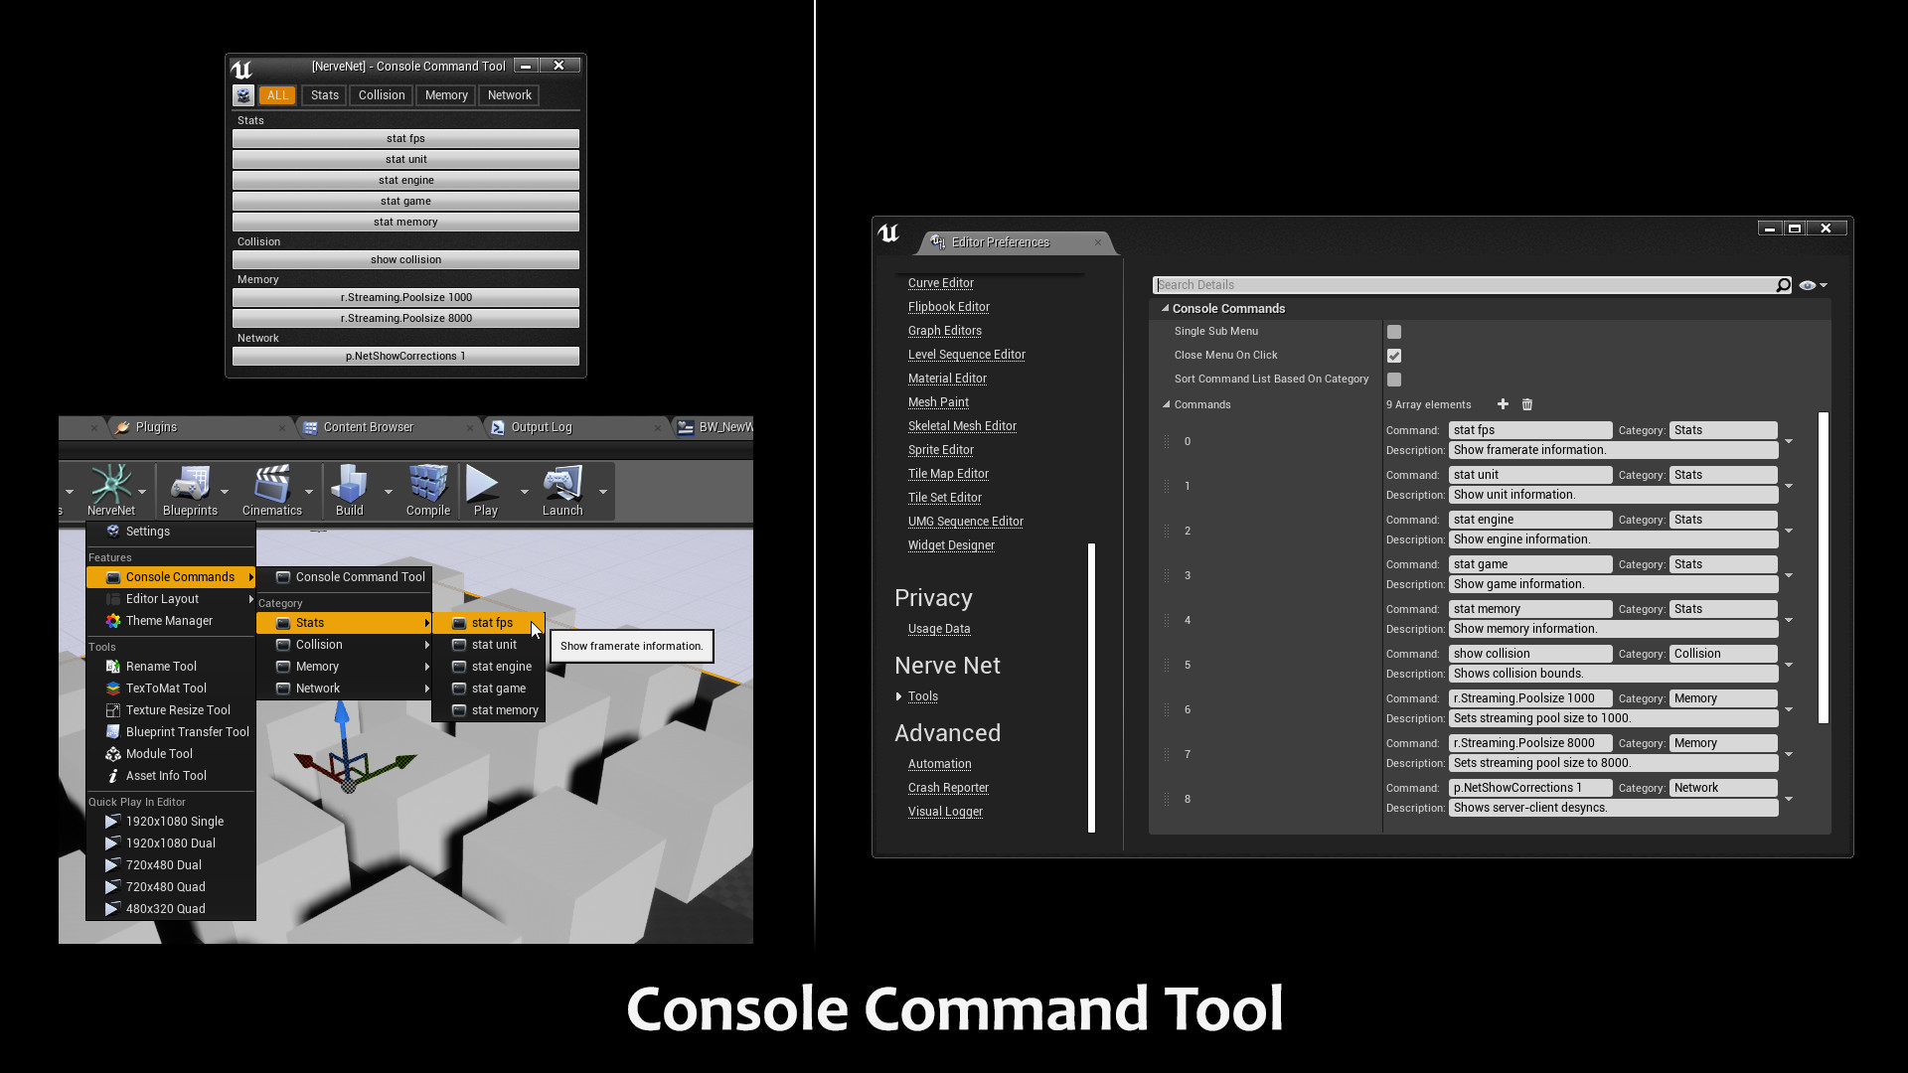Edit the Category field for show collision

[x=1723, y=654]
